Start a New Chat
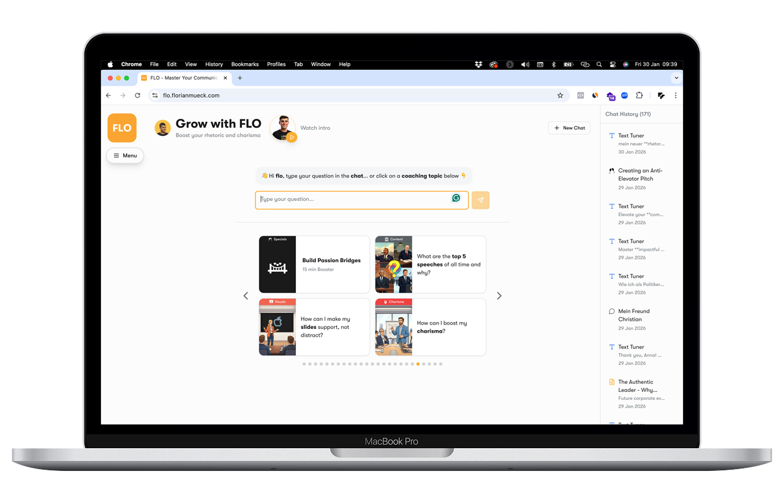This screenshot has height=485, width=784. click(569, 128)
